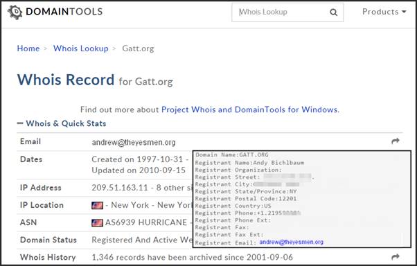The image size is (417, 266).
Task: Click the US flag beside IP Location
Action: pos(98,205)
